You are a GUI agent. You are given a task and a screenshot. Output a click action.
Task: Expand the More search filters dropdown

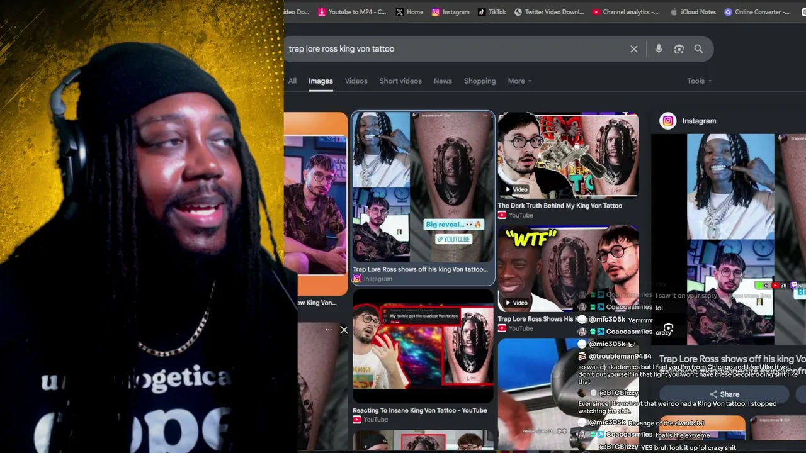coord(519,81)
